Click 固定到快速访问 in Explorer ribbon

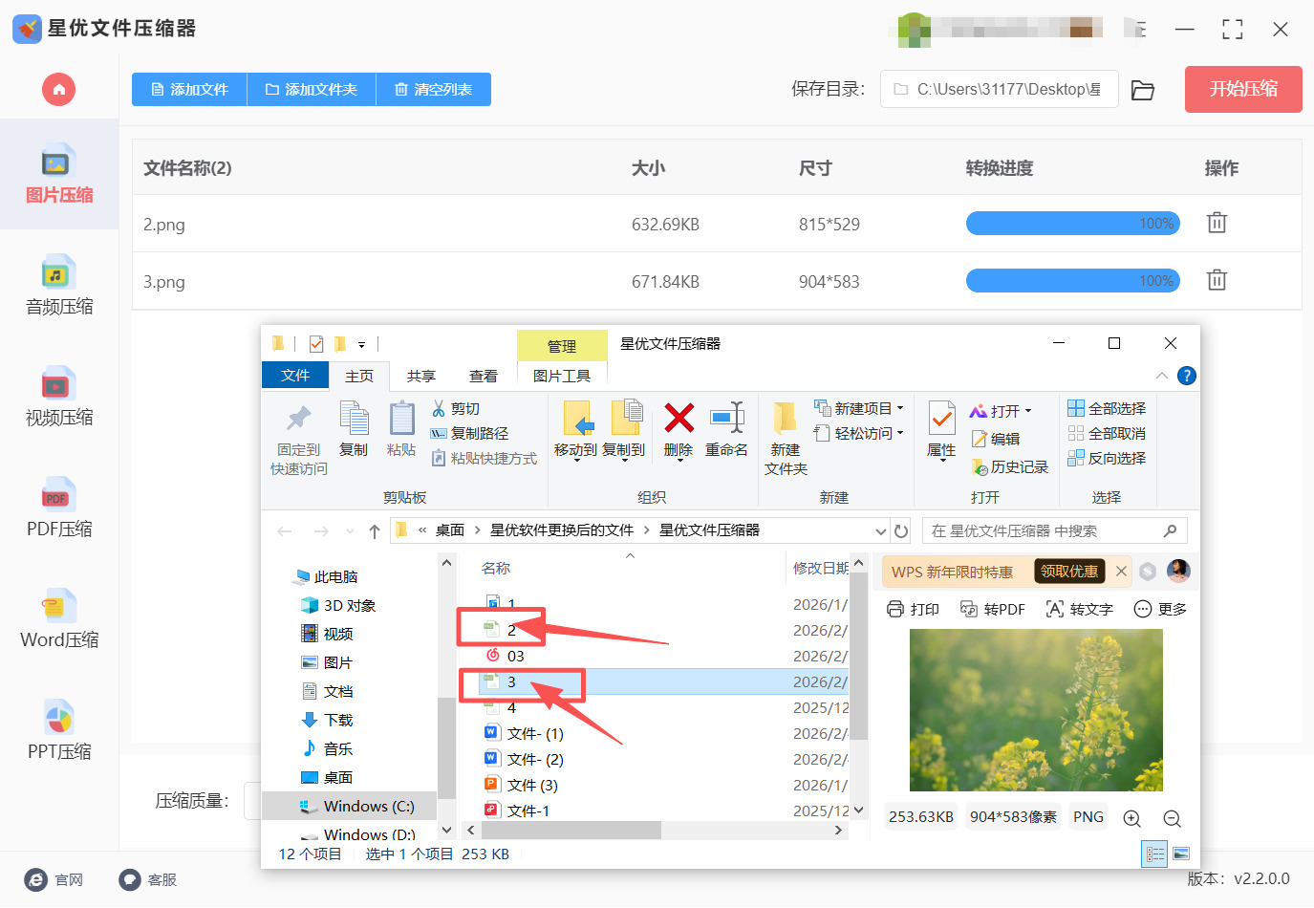(299, 440)
